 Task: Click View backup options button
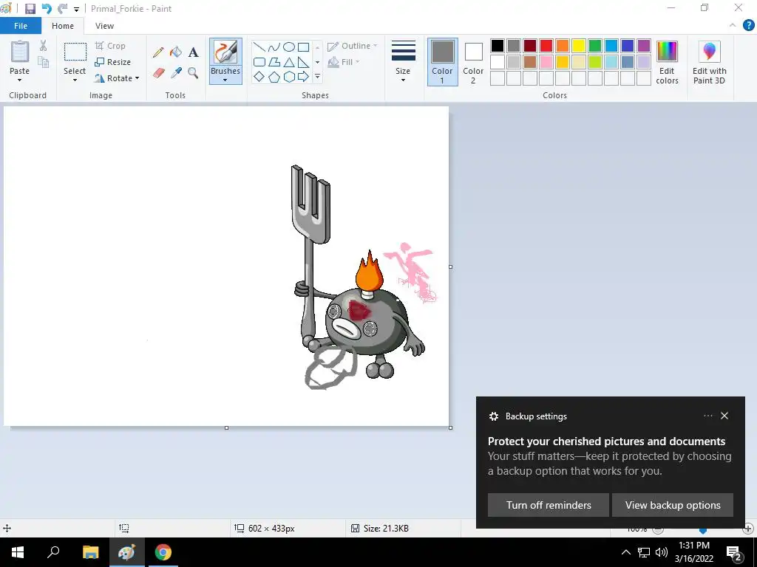(x=673, y=505)
